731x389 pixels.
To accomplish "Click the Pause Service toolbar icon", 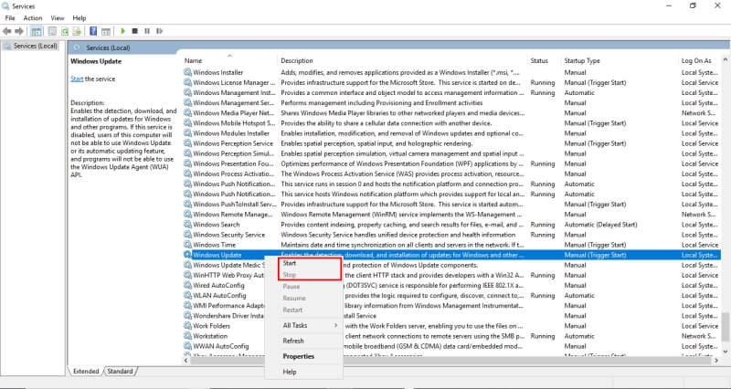I will (147, 30).
